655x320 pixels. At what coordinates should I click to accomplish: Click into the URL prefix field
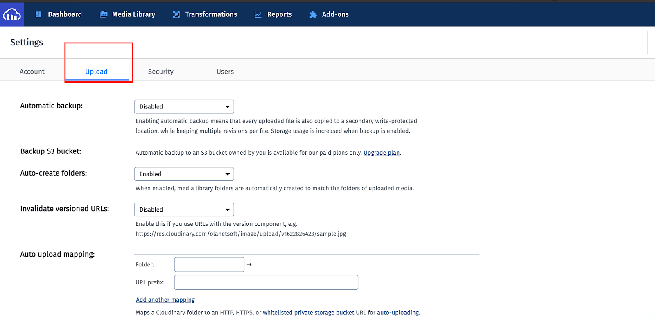[x=266, y=282]
